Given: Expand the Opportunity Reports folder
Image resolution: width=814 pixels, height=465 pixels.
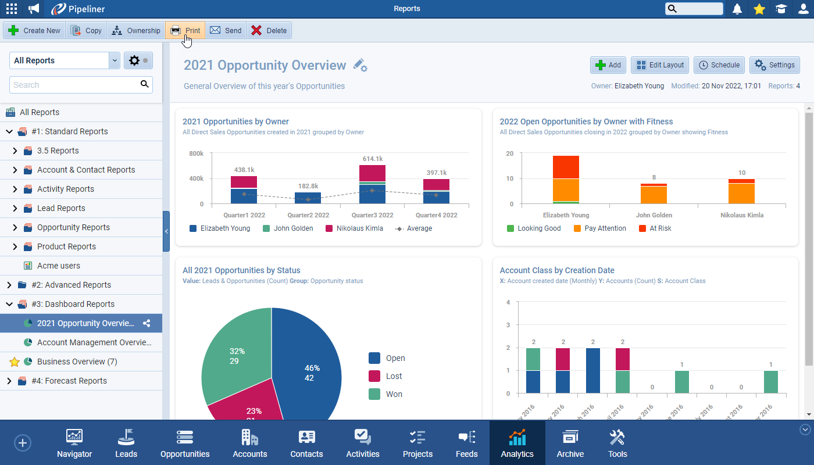Looking at the screenshot, I should [15, 227].
